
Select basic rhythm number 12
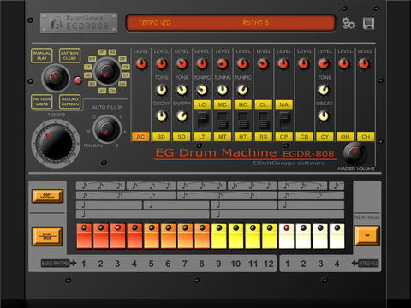click(x=269, y=264)
